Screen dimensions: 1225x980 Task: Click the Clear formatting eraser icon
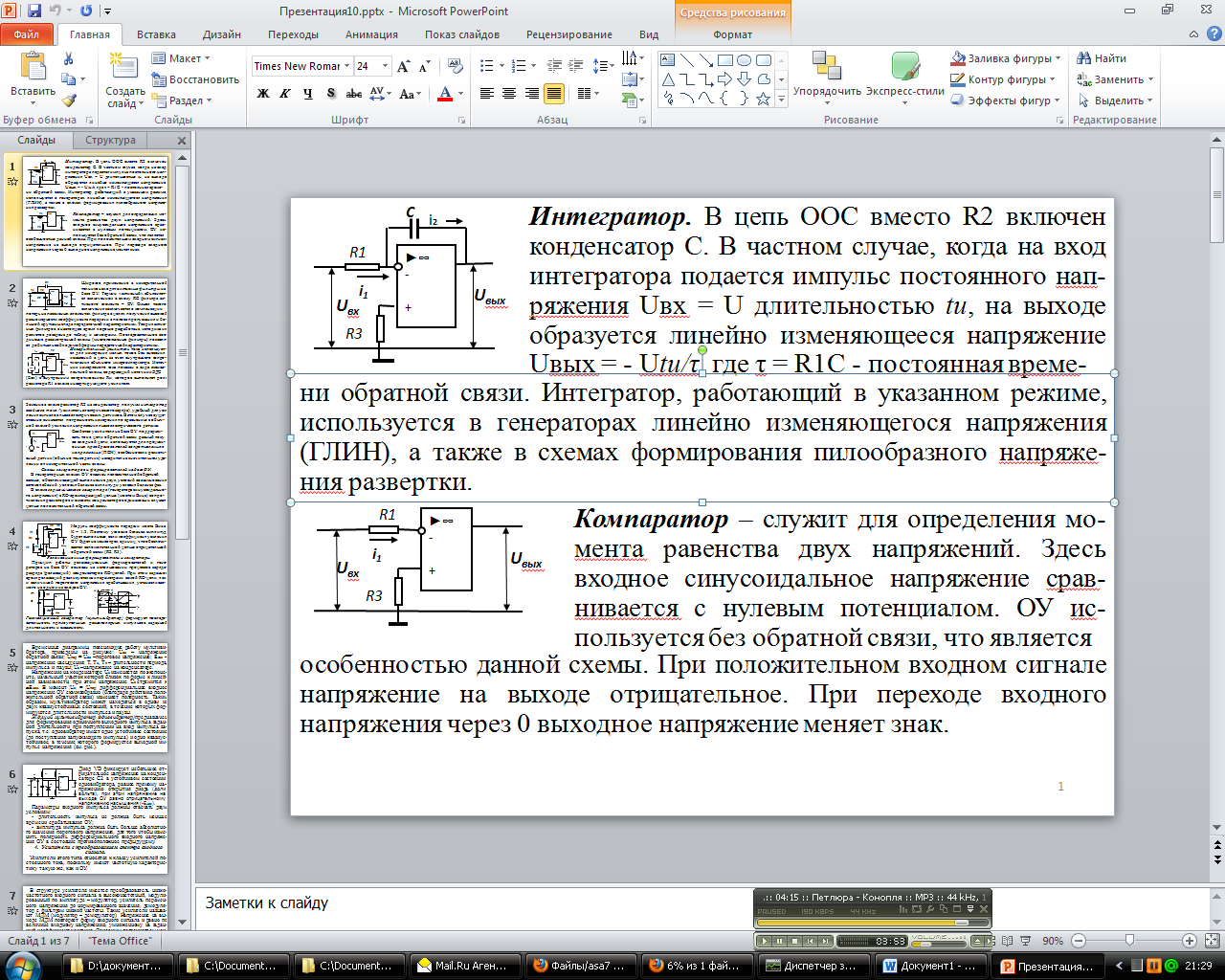coord(456,66)
